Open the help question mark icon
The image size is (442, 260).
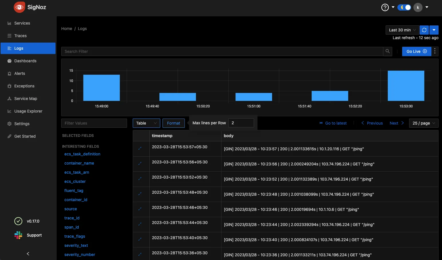(385, 7)
